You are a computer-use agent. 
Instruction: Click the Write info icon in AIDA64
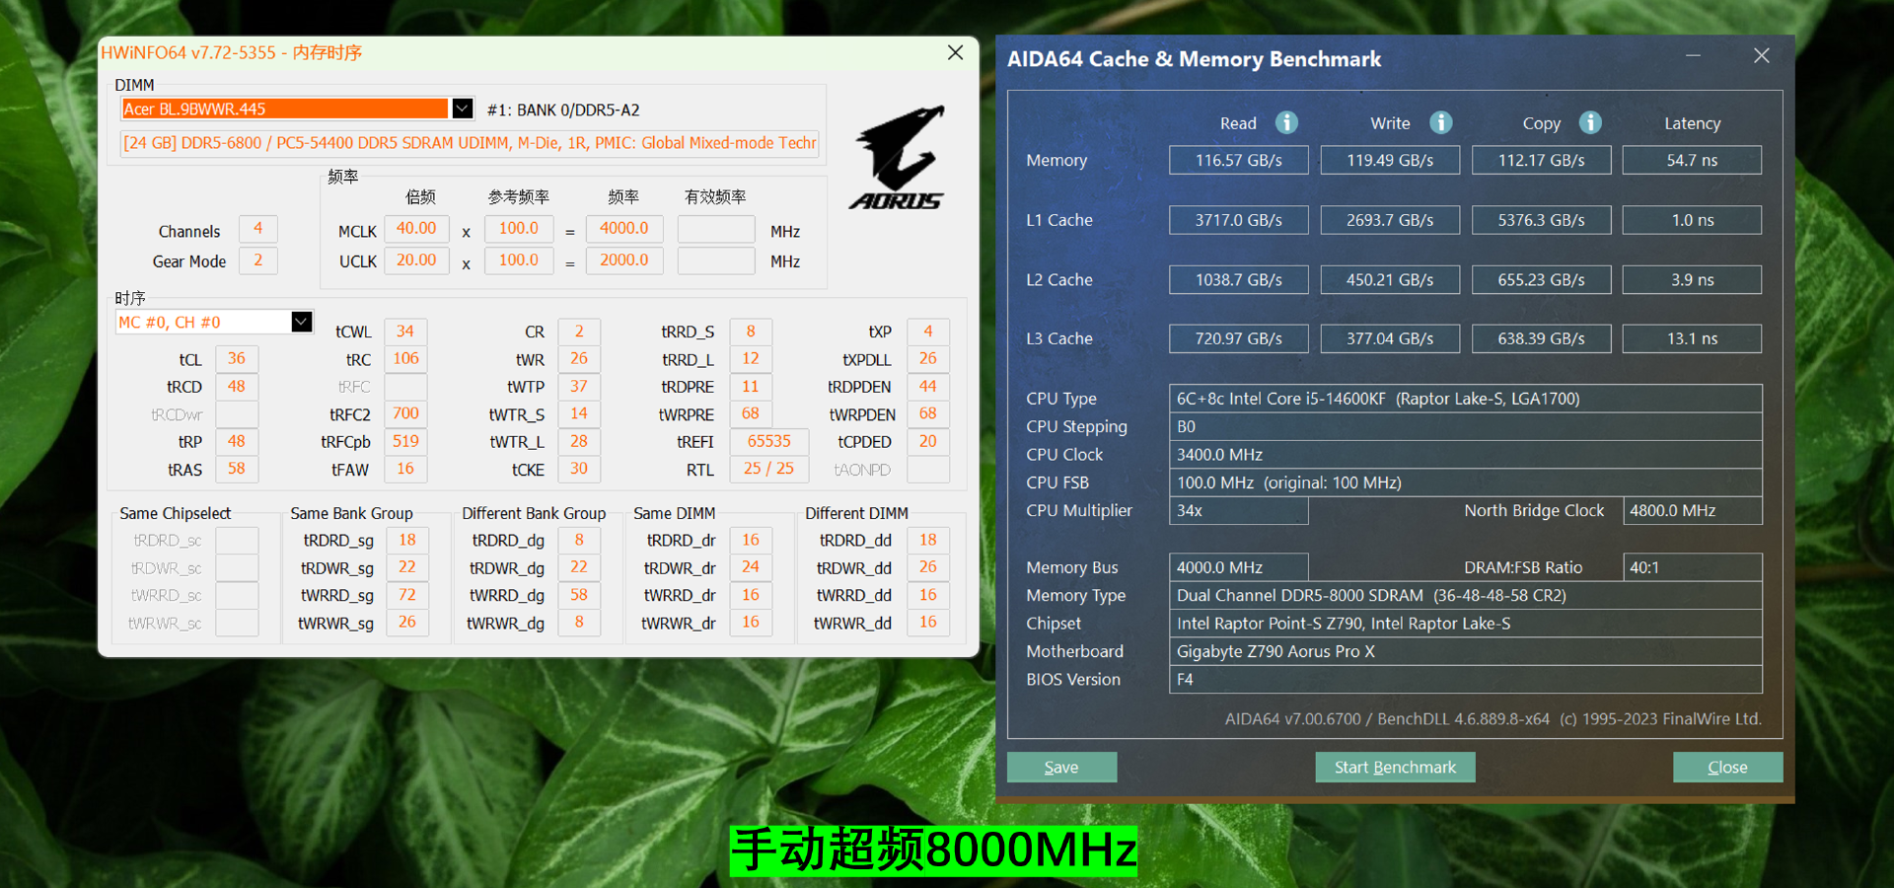tap(1441, 122)
